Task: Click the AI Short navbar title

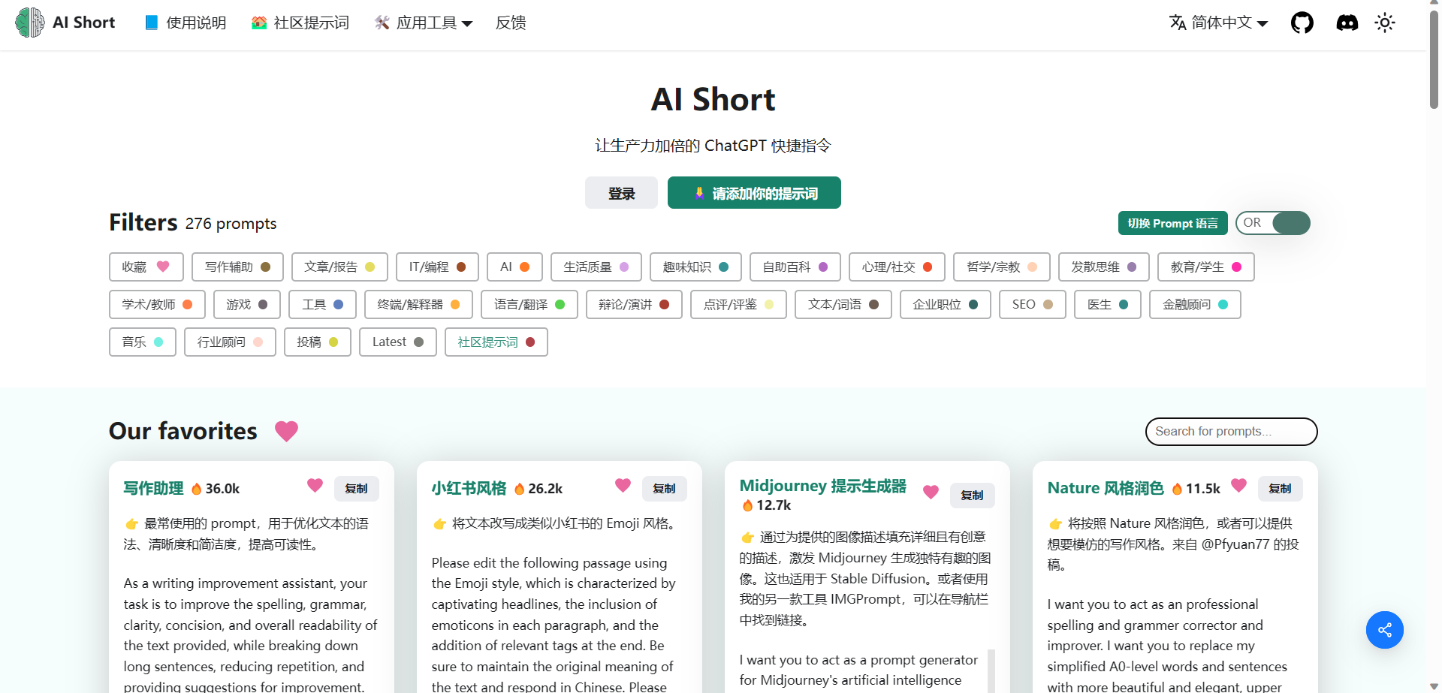Action: pos(83,23)
